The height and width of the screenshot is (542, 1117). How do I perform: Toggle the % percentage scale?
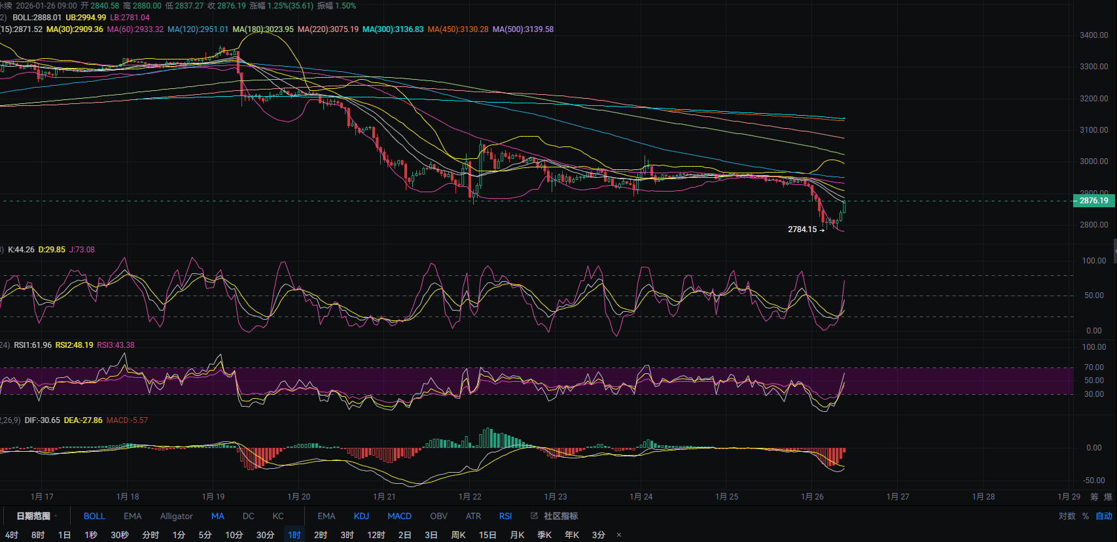1086,516
